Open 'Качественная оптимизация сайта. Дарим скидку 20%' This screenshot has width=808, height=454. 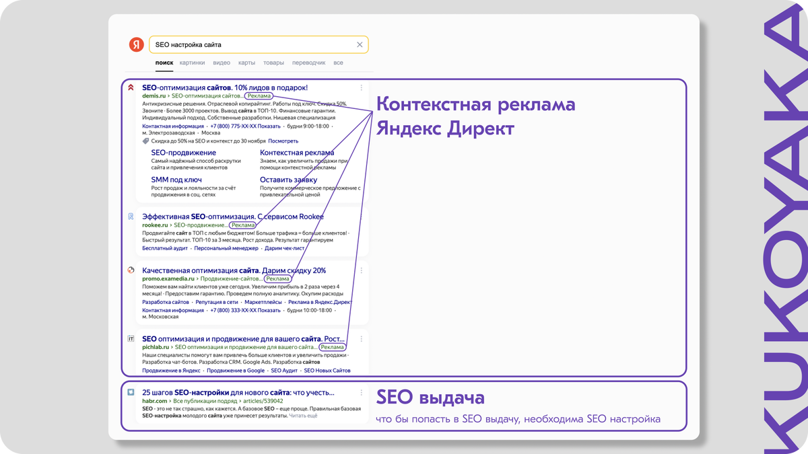[x=234, y=270]
